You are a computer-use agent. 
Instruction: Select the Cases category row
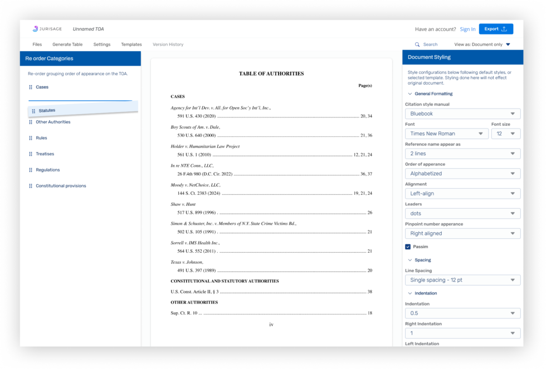click(x=80, y=87)
